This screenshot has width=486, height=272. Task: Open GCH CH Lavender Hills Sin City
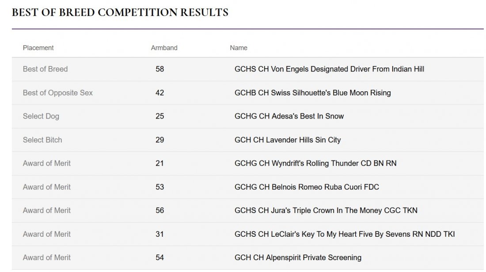coord(287,140)
